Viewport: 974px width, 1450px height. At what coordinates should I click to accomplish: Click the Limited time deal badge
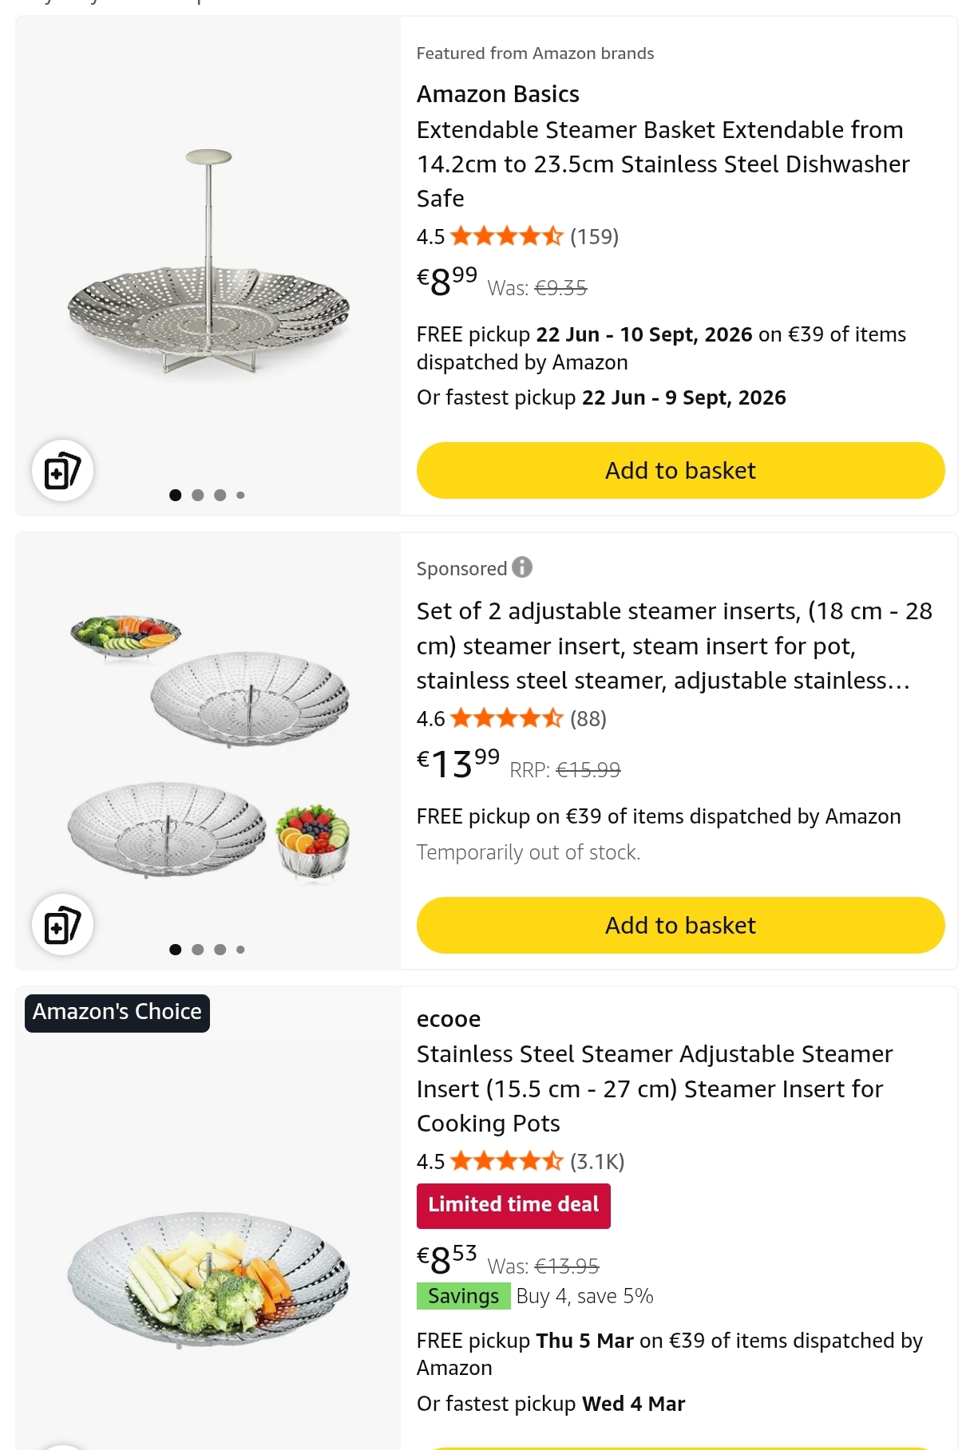tap(513, 1205)
